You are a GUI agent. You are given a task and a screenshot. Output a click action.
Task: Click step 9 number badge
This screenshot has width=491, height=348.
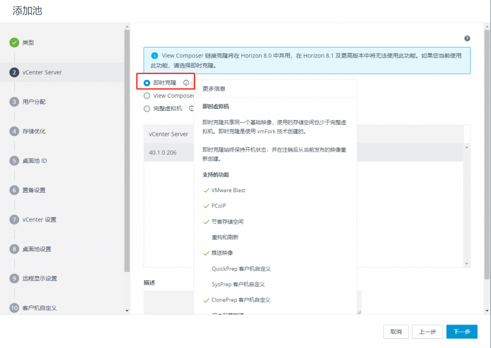click(14, 278)
